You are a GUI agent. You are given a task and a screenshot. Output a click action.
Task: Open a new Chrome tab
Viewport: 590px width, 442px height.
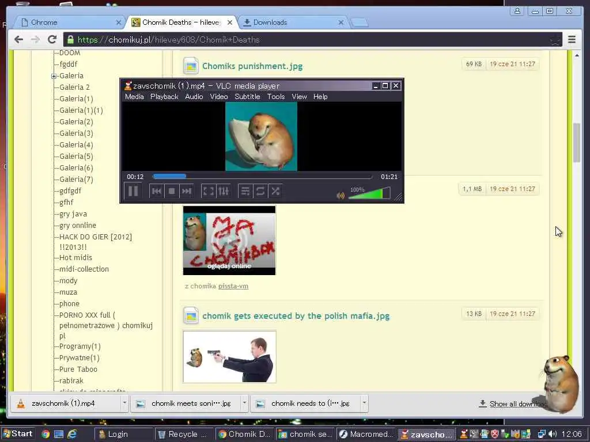(x=360, y=23)
